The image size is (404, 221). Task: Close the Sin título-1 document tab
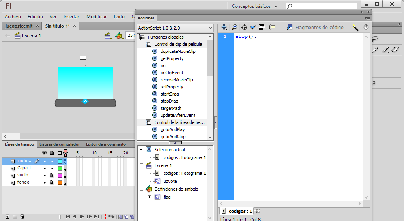pyautogui.click(x=75, y=26)
